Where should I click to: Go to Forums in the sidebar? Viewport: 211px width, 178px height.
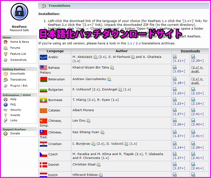[x=15, y=48]
